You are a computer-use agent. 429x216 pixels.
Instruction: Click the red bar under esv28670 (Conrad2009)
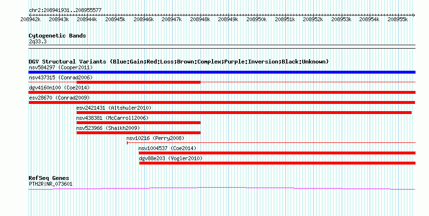[x=222, y=102]
